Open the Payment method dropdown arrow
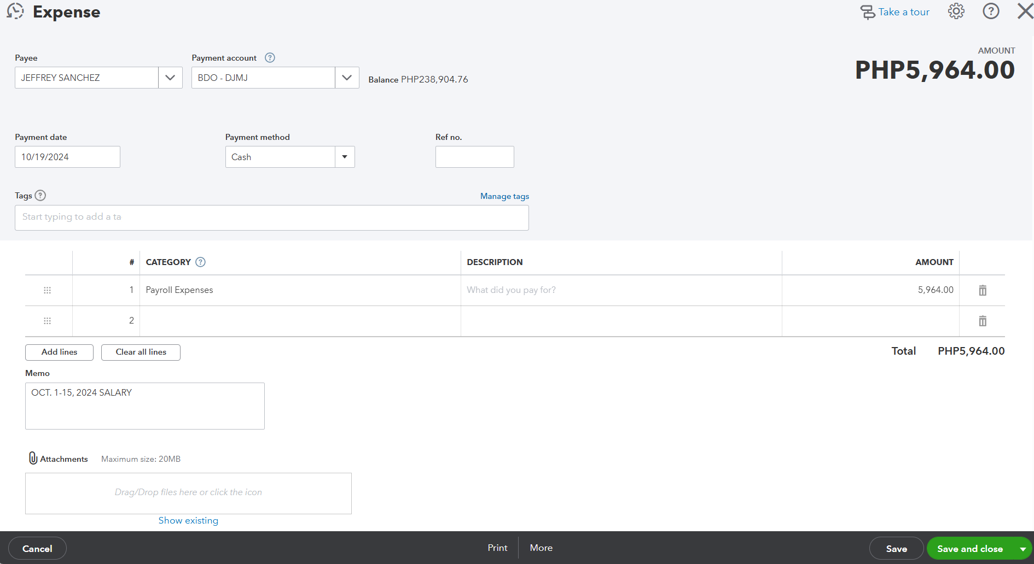1034x564 pixels. 345,157
